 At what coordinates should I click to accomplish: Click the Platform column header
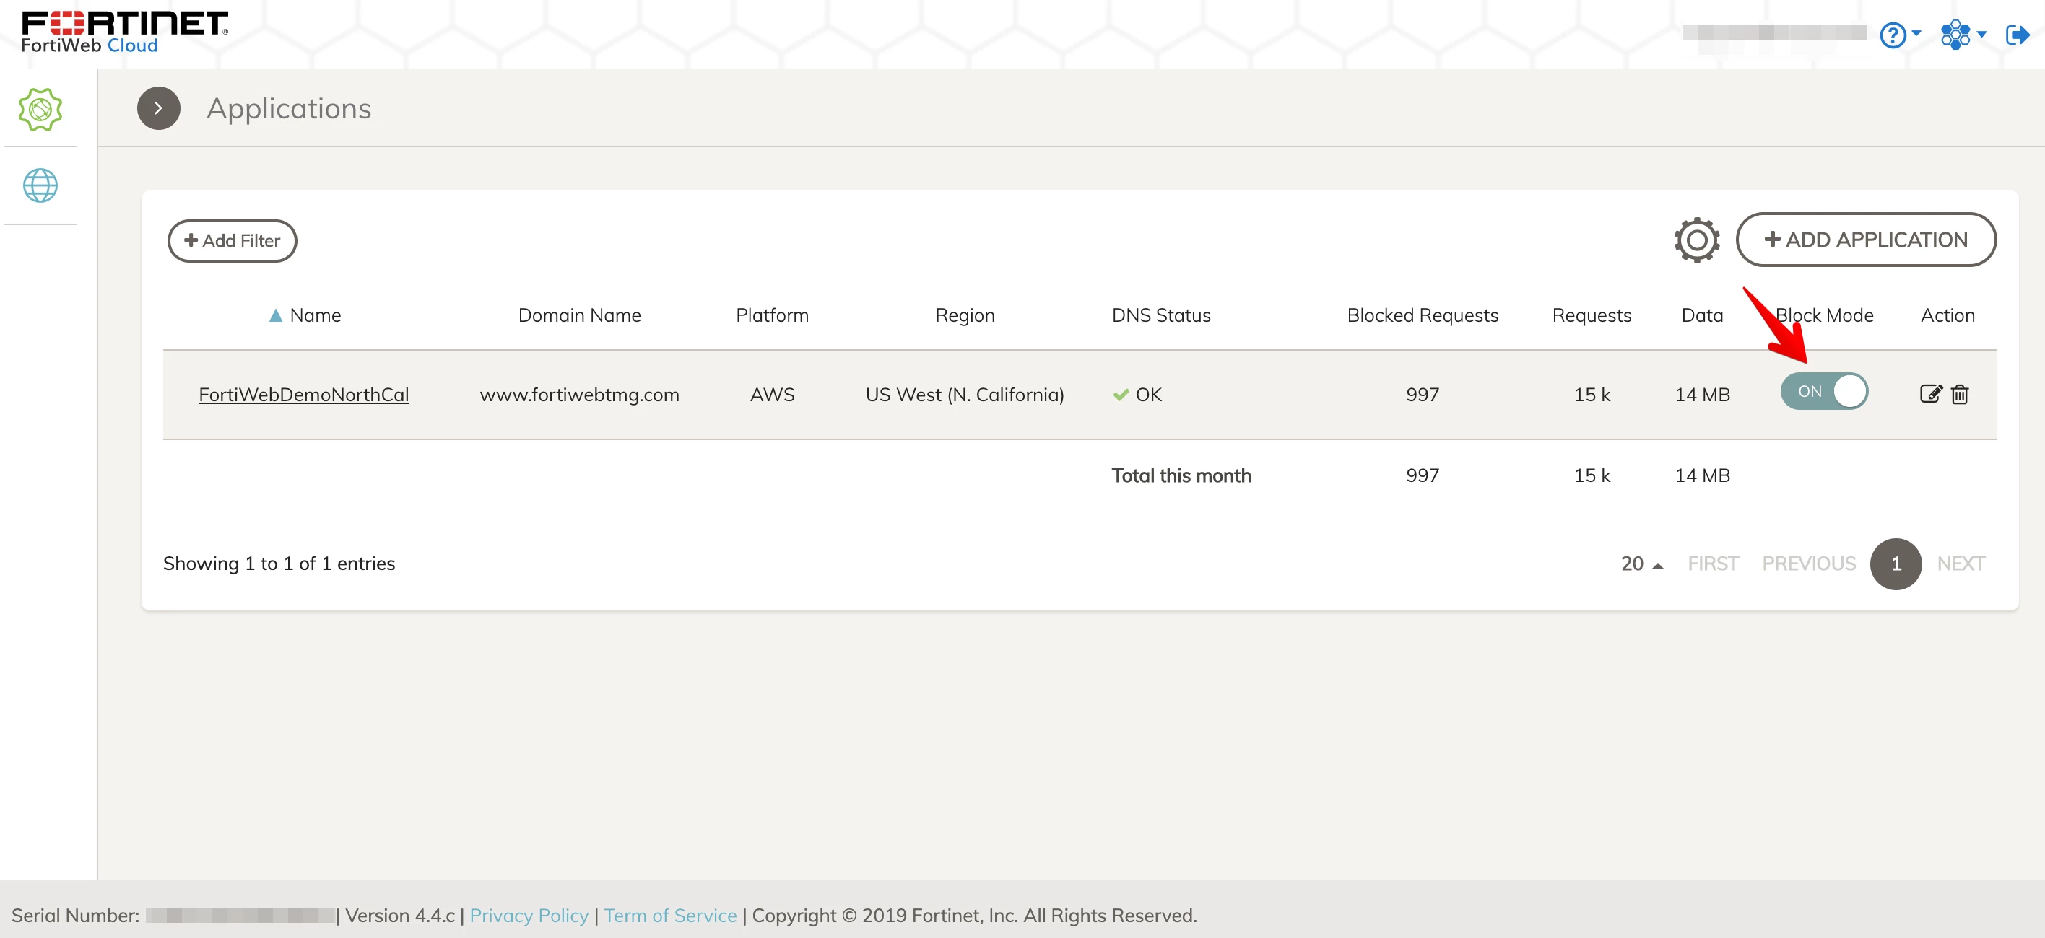[772, 315]
